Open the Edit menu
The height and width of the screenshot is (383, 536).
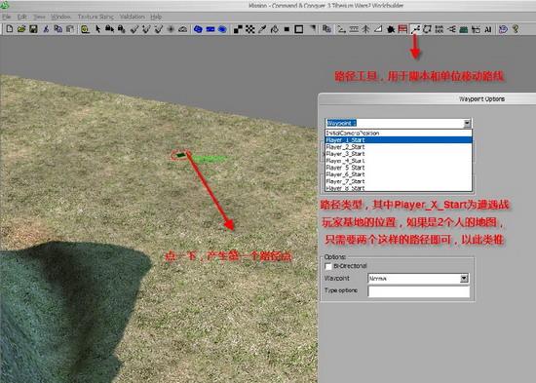coord(21,17)
